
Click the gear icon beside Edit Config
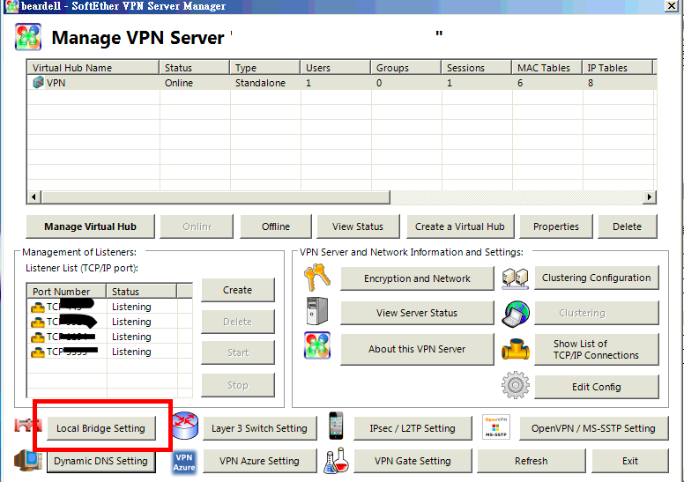tap(515, 385)
